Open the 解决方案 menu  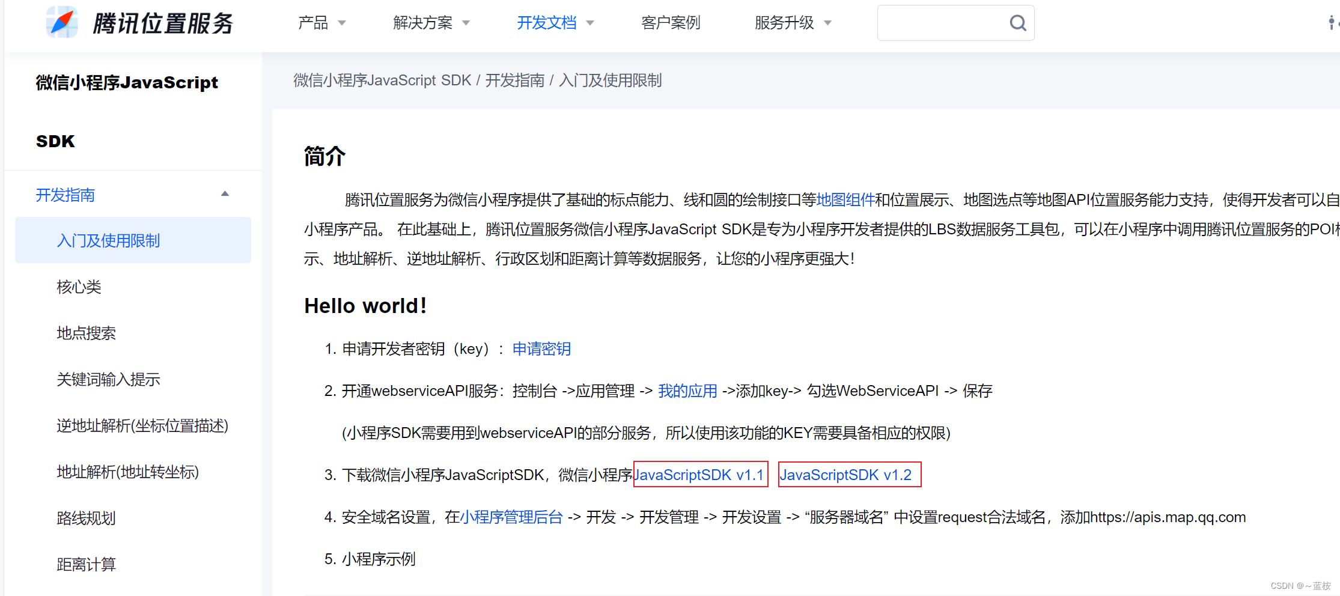point(422,23)
